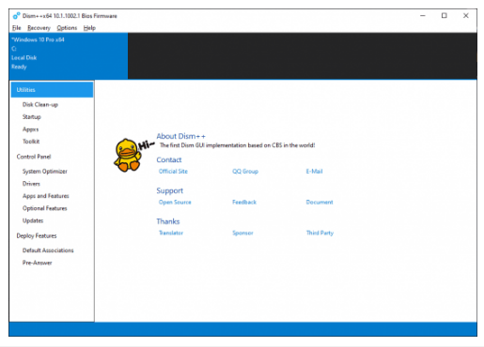The width and height of the screenshot is (484, 347).
Task: Click the Official Site link
Action: [173, 172]
